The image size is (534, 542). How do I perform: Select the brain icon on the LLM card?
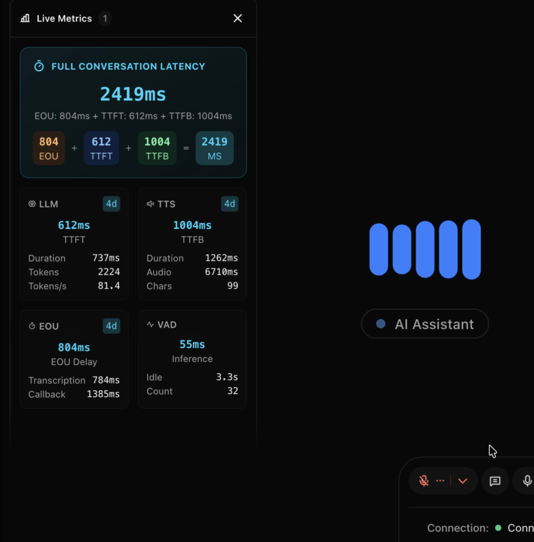click(x=32, y=204)
